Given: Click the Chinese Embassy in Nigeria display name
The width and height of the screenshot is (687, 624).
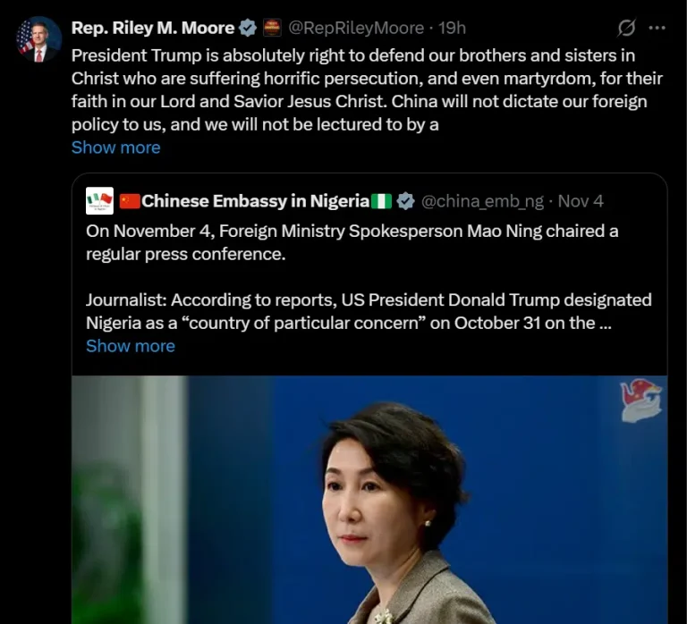Looking at the screenshot, I should point(256,201).
